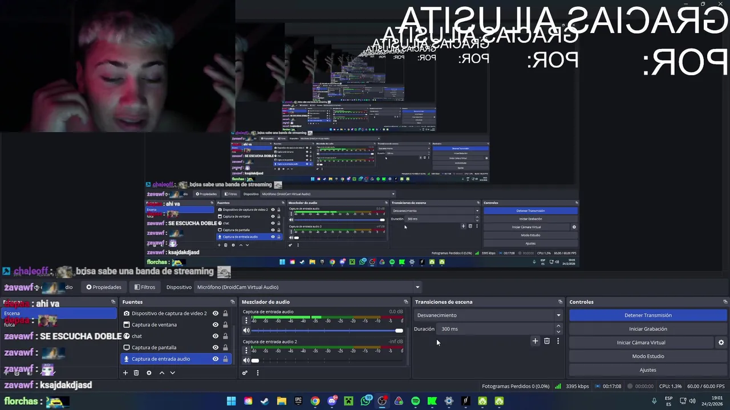This screenshot has height=410, width=730.
Task: Toggle lock on Captura de entrada audio source
Action: pos(225,359)
